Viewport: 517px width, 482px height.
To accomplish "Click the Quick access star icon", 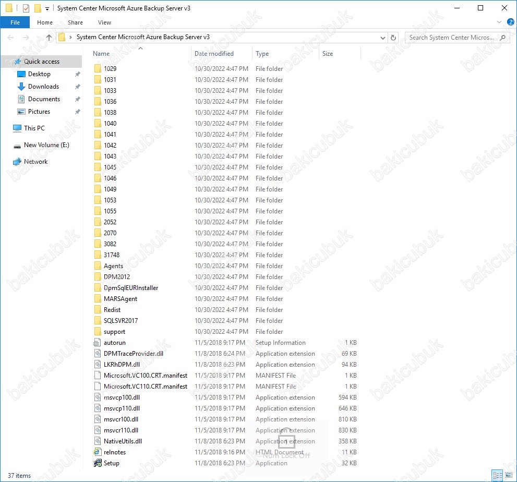I will click(x=18, y=62).
